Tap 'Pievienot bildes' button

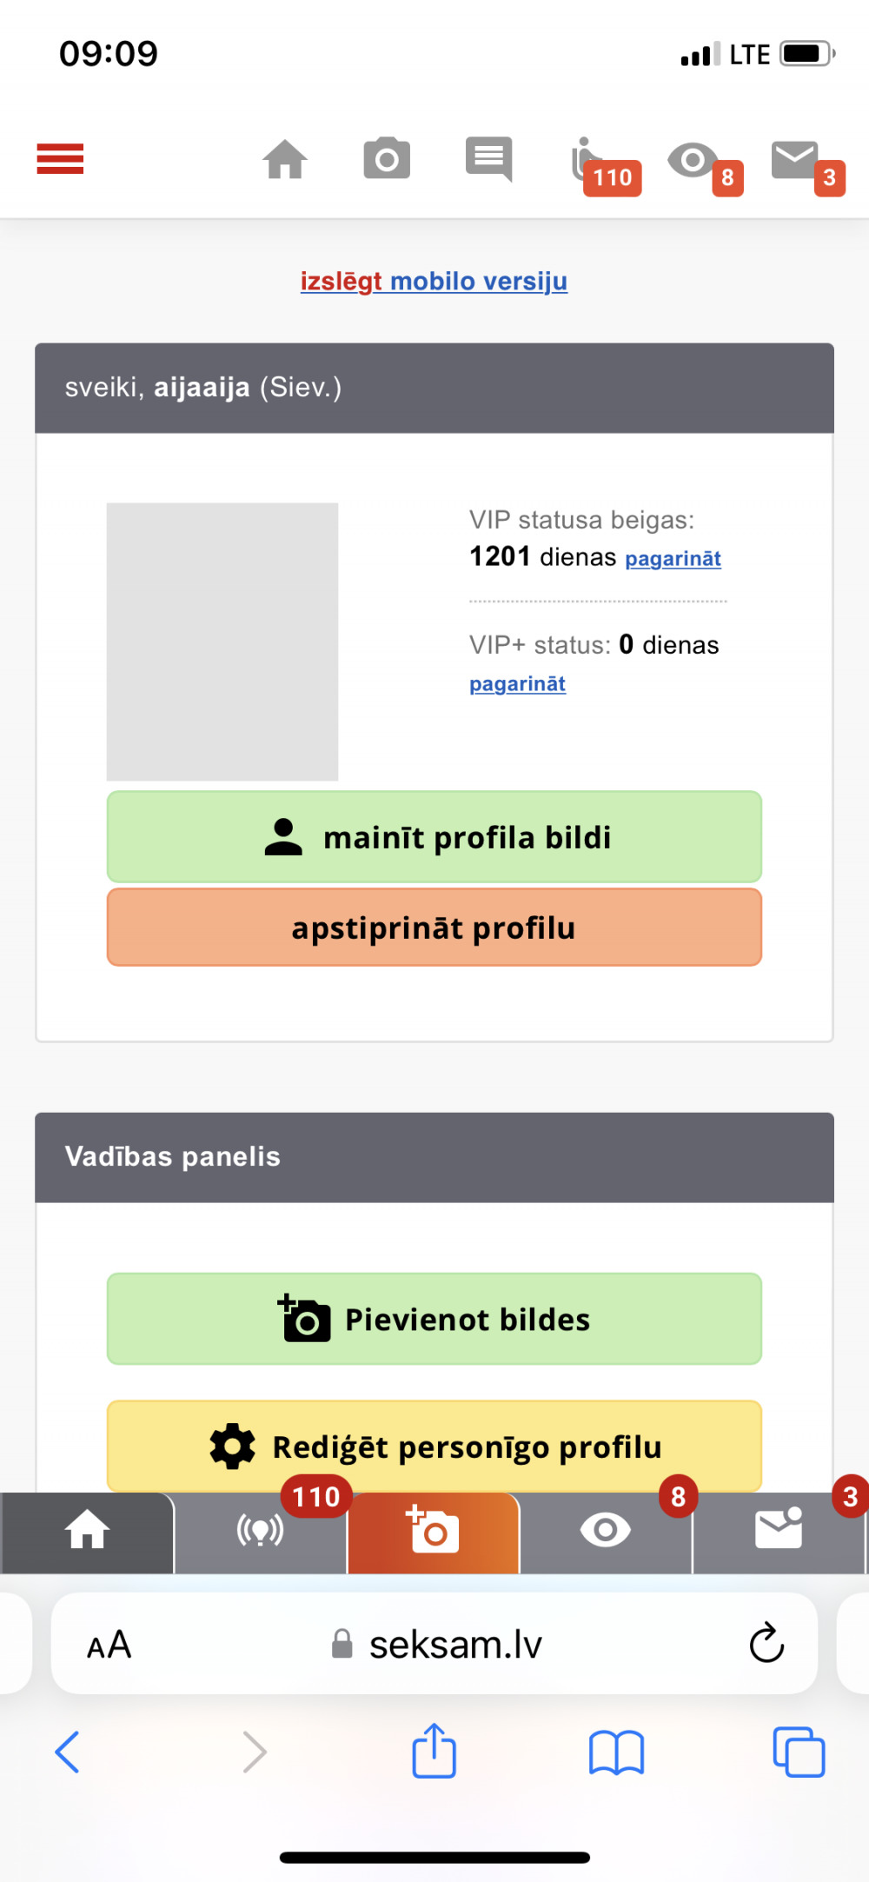pos(434,1320)
